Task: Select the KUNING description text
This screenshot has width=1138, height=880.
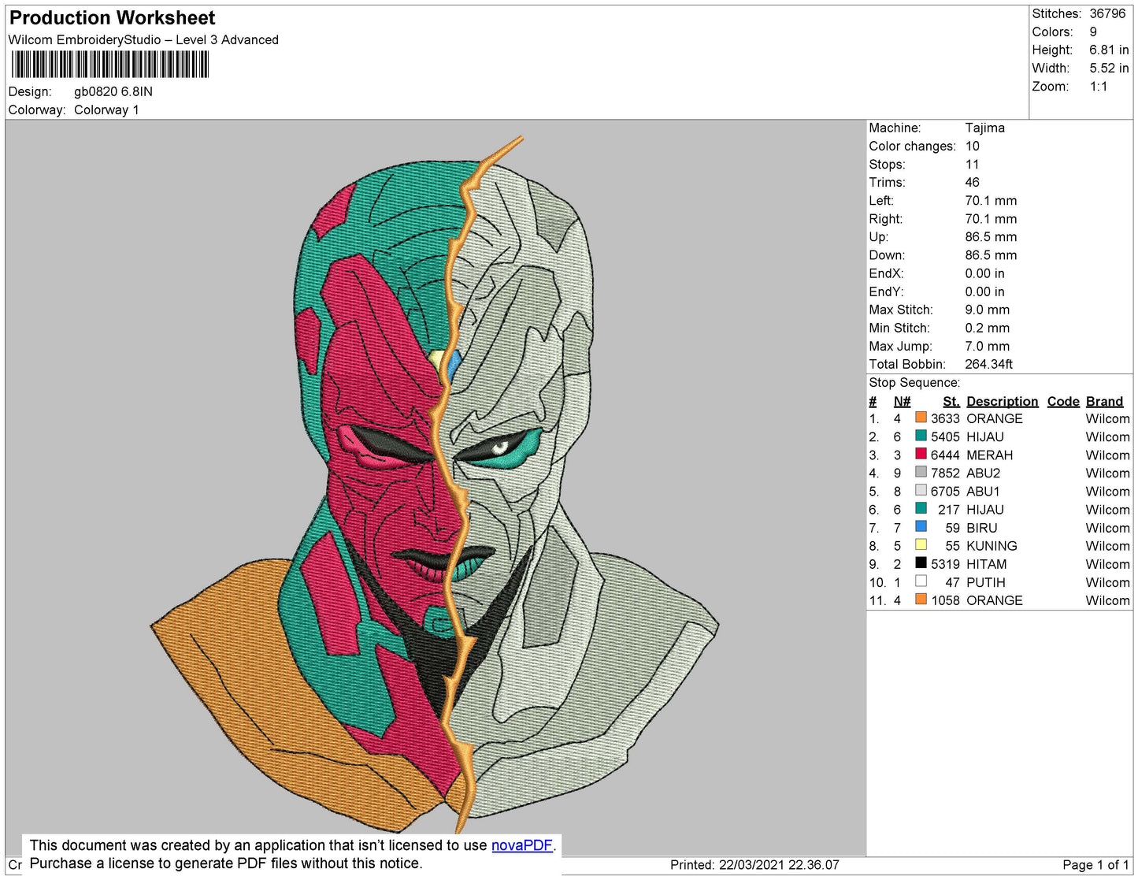Action: 992,546
